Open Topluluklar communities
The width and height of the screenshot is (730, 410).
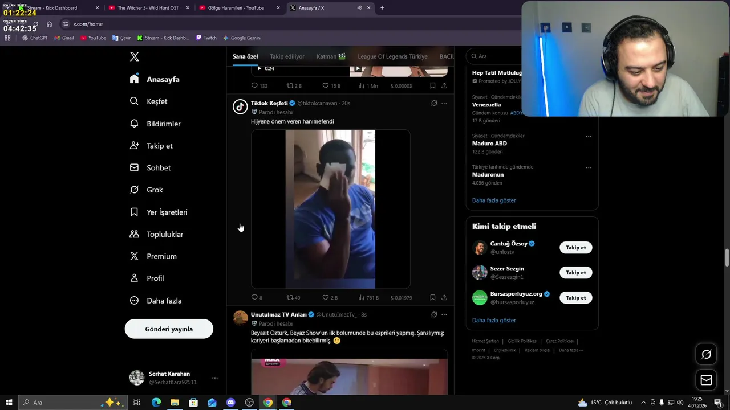156,234
